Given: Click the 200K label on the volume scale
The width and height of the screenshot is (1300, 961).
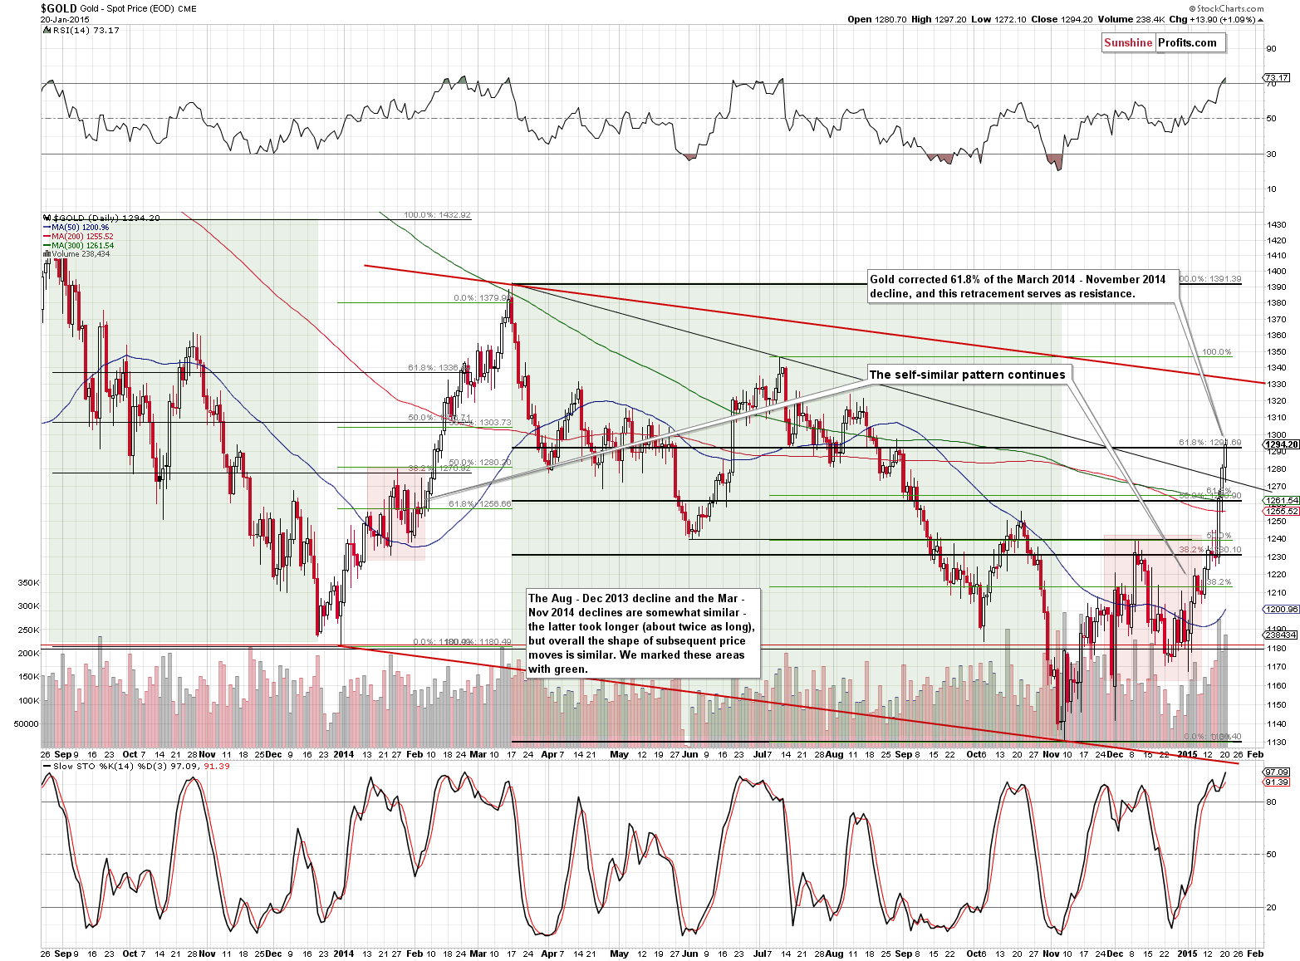Looking at the screenshot, I should tap(28, 654).
